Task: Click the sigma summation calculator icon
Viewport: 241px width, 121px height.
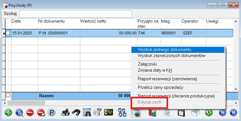Action: click(109, 112)
